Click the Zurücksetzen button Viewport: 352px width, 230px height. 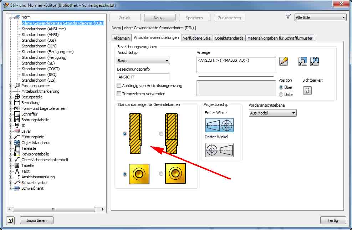pos(229,18)
